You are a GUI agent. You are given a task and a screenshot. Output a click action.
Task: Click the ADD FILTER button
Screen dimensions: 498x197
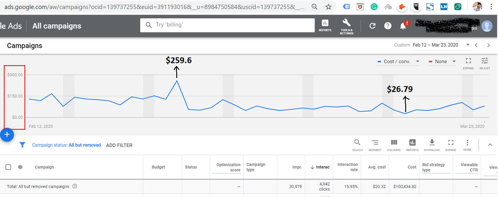[x=119, y=145]
